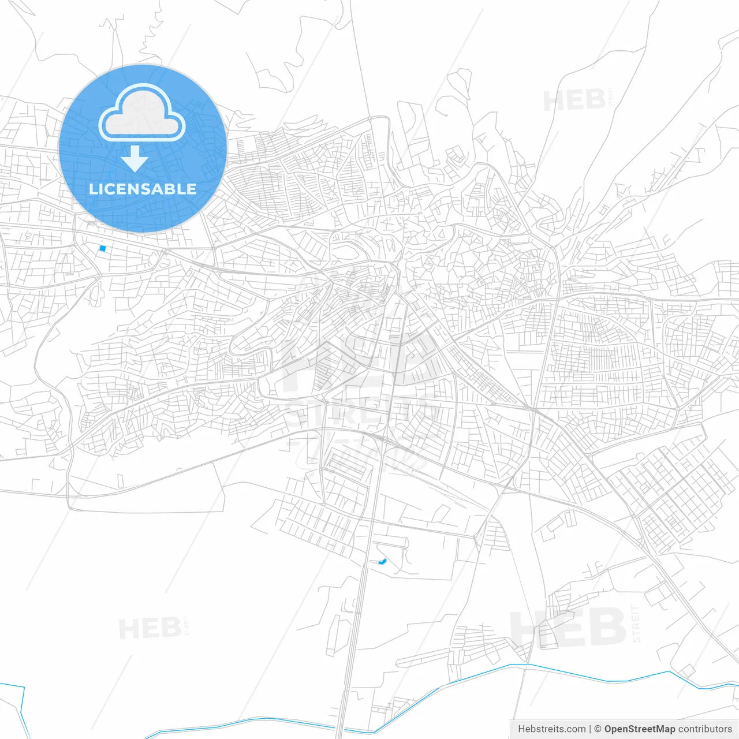
Task: Expand the attribution bar at the bottom
Action: (624, 729)
